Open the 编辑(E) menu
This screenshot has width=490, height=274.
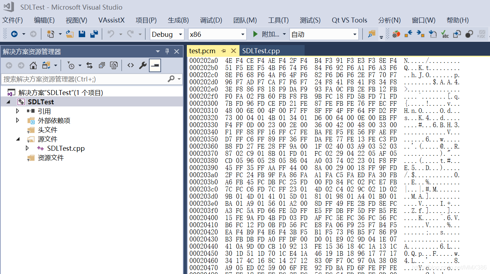click(x=44, y=20)
